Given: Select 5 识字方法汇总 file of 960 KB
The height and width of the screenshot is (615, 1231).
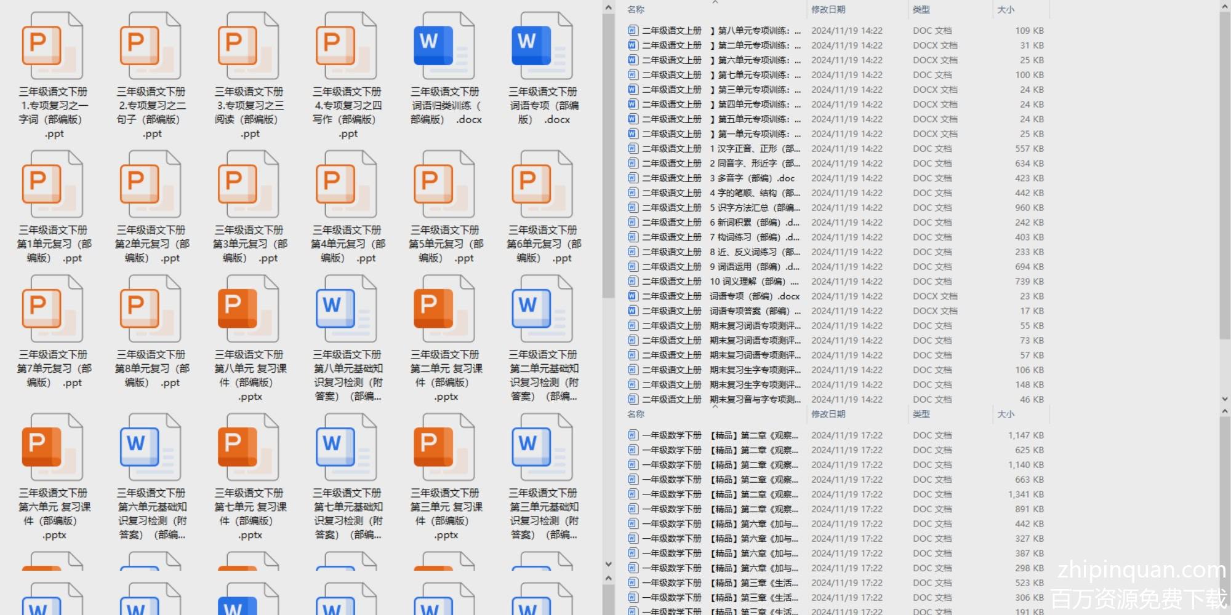Looking at the screenshot, I should pyautogui.click(x=755, y=208).
